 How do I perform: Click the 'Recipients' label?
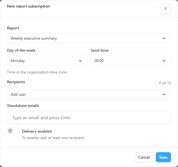[16, 82]
